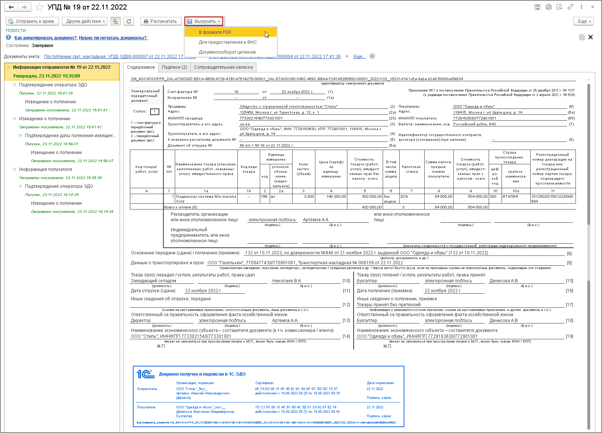The image size is (602, 433).
Task: Open Другие действия dropdown
Action: pyautogui.click(x=85, y=21)
